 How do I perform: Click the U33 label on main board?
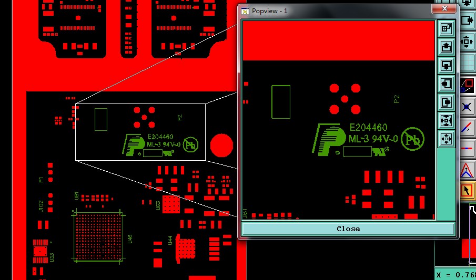(x=52, y=257)
